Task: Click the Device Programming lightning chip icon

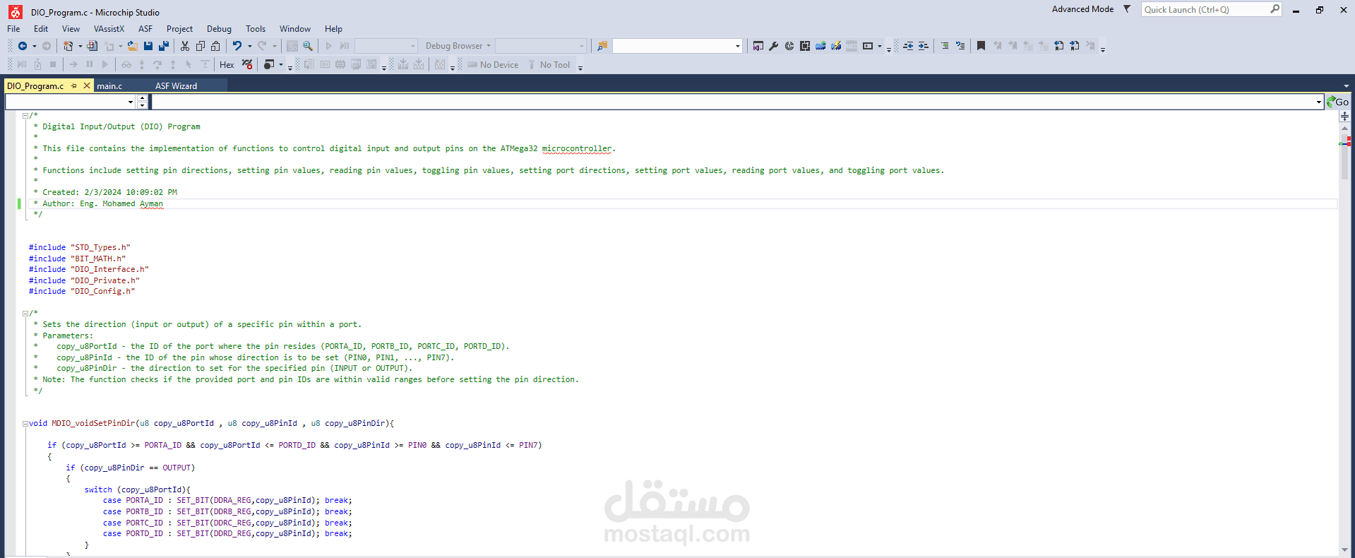Action: pos(836,46)
